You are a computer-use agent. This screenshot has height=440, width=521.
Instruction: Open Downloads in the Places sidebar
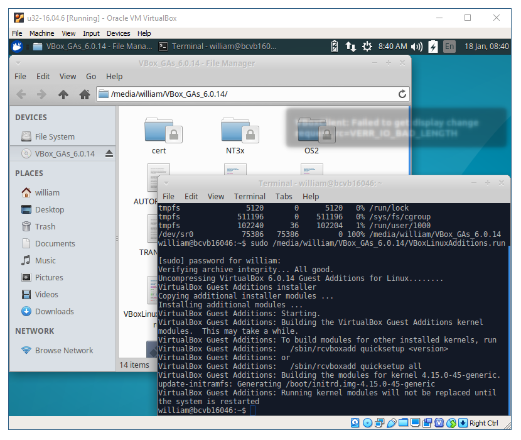[54, 311]
